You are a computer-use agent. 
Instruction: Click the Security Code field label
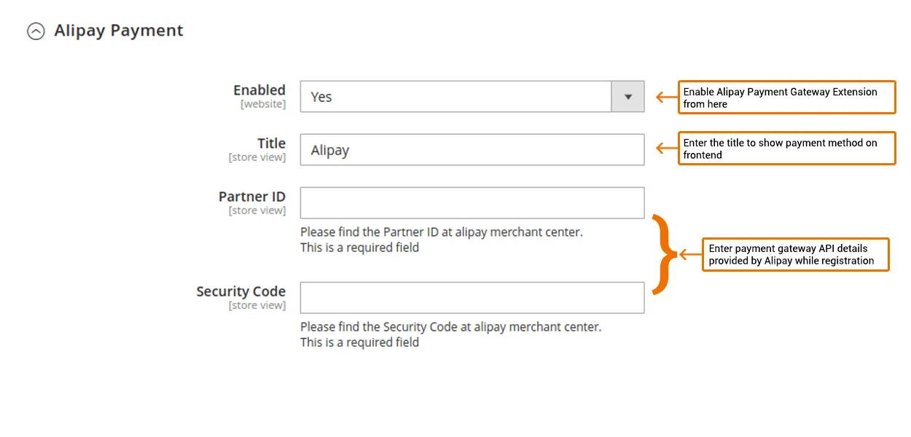pos(241,291)
